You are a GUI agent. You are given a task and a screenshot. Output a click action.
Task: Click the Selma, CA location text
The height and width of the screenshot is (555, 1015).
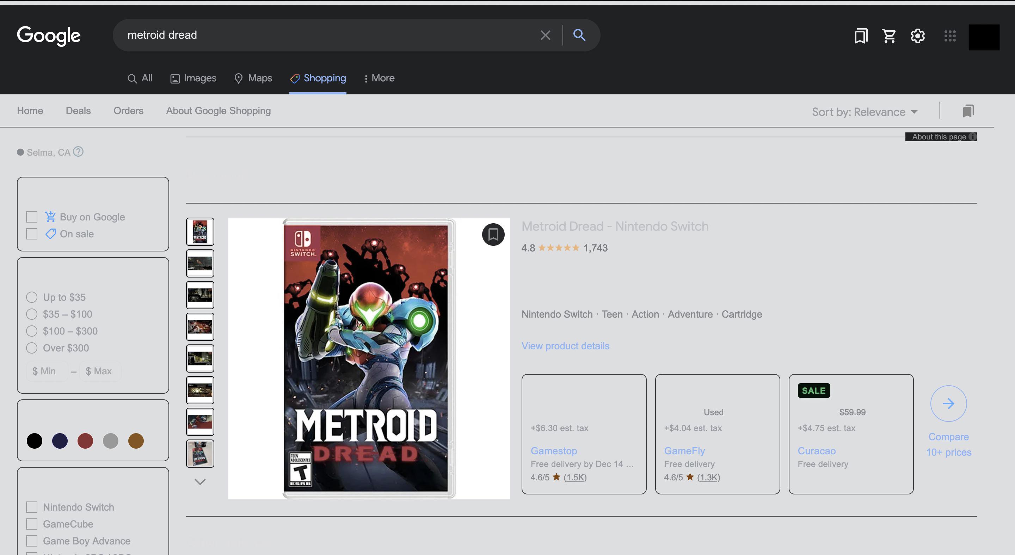coord(49,152)
